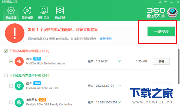
Task: Click the green graphics card icon
Action: [19, 86]
